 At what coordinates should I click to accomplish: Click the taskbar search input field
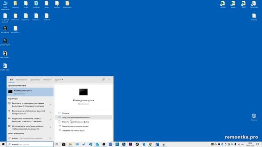pyautogui.click(x=30, y=144)
